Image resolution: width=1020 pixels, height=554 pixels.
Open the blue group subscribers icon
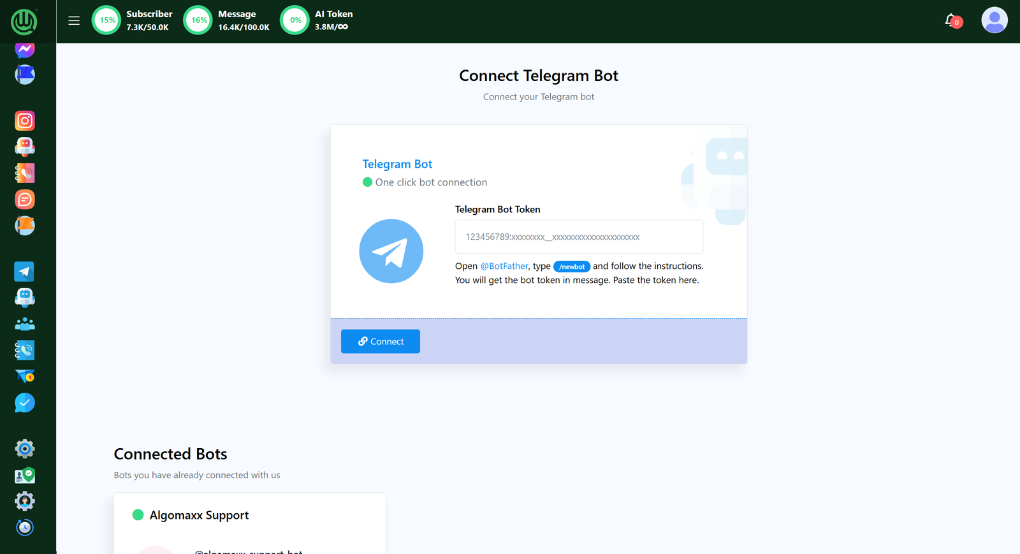click(x=25, y=324)
